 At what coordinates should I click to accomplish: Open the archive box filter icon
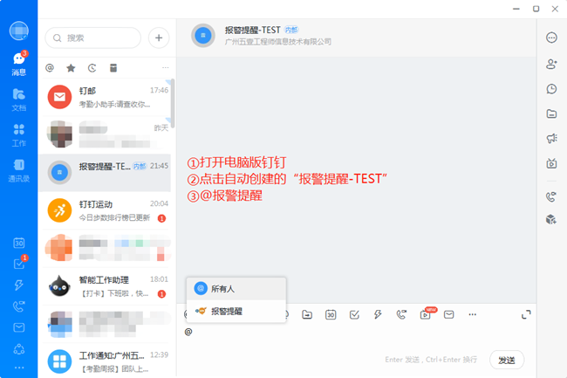pyautogui.click(x=113, y=67)
